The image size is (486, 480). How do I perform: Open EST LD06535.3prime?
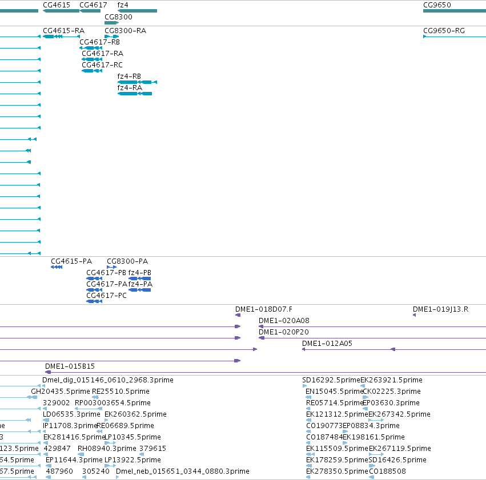pos(71,414)
